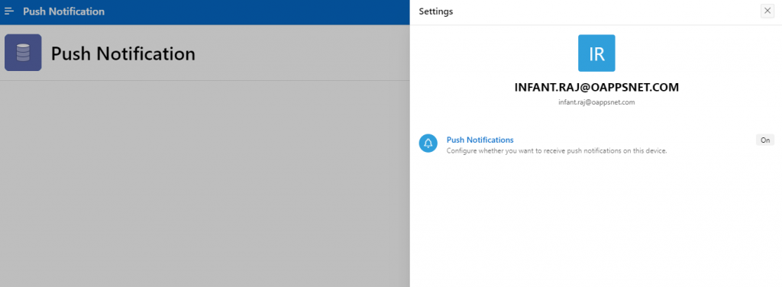Click blank space between Settings title and close button
Screen dimensions: 782x287
point(606,11)
